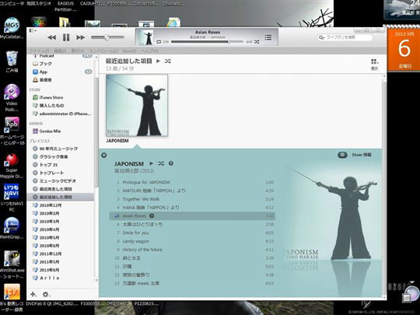This screenshot has width=420, height=315.
Task: Select 購入したもの purchased playlist
Action: pos(51,106)
